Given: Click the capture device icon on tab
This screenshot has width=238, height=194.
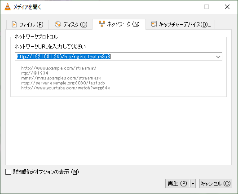Looking at the screenshot, I should (154, 24).
